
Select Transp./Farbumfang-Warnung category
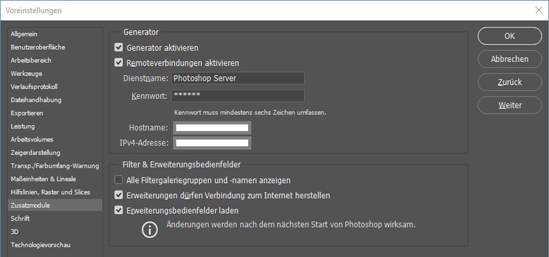[x=55, y=165]
